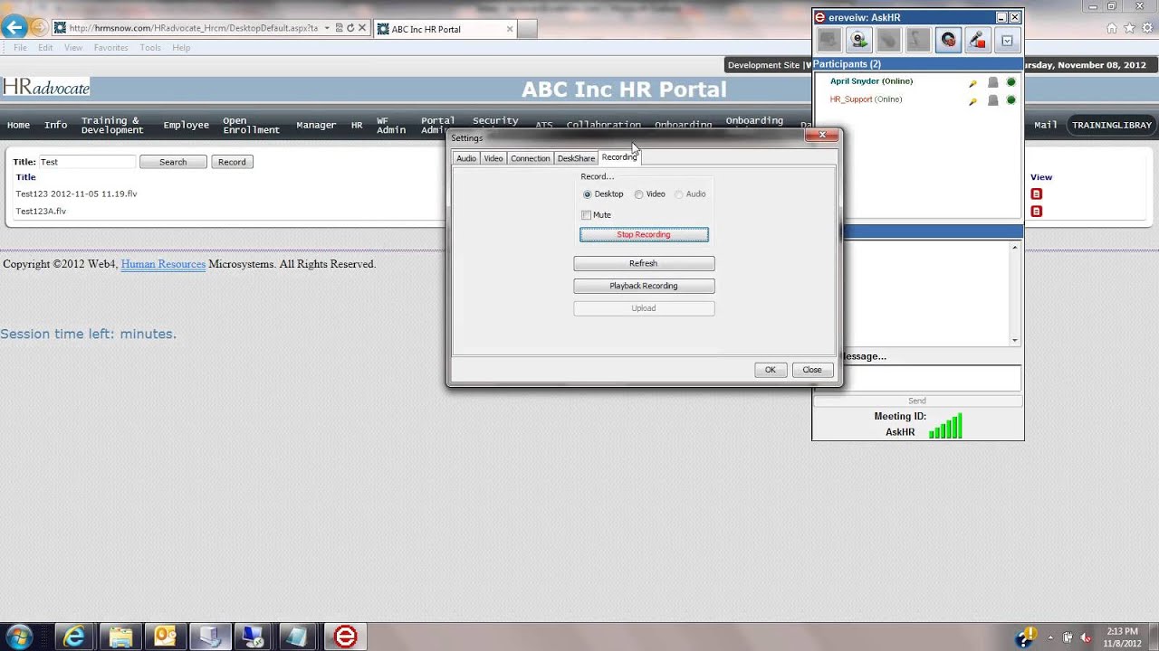Click the Stop Recording button

tap(644, 235)
